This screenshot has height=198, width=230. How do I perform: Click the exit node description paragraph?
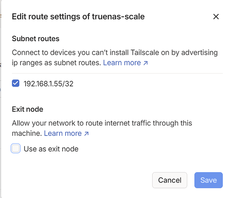(102, 128)
